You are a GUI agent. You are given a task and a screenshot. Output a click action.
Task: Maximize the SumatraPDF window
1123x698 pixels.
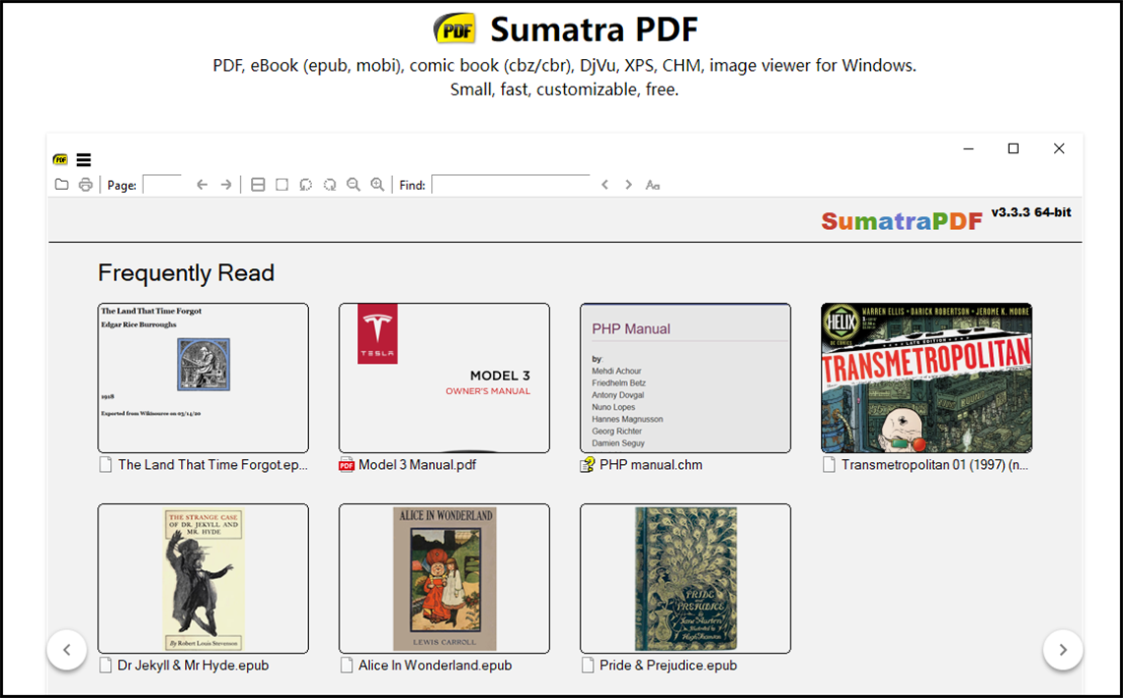(1014, 148)
